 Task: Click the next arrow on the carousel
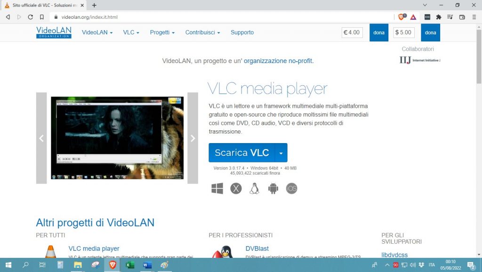tap(193, 138)
